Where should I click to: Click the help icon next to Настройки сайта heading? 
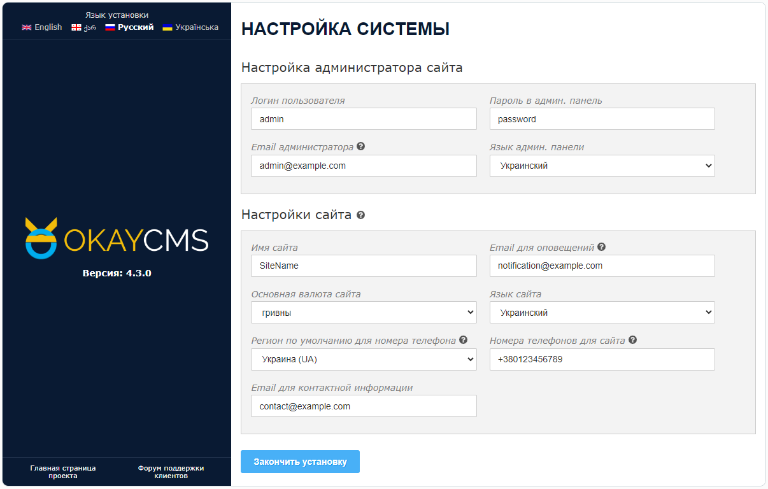[361, 215]
